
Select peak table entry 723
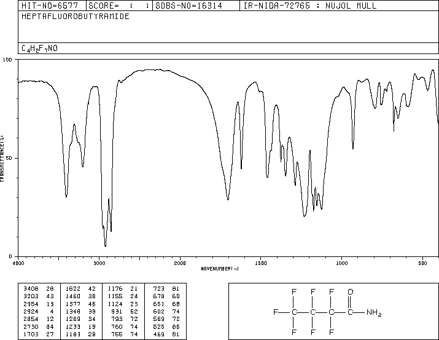coord(159,289)
